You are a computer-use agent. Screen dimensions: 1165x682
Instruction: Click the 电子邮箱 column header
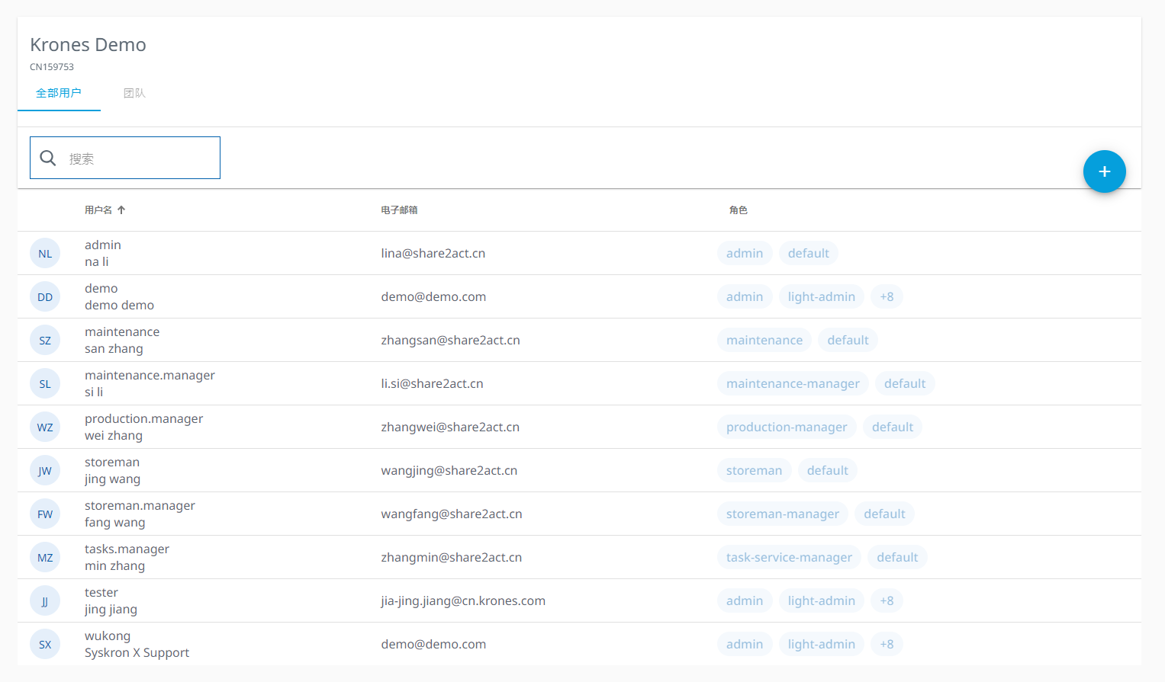pyautogui.click(x=399, y=210)
